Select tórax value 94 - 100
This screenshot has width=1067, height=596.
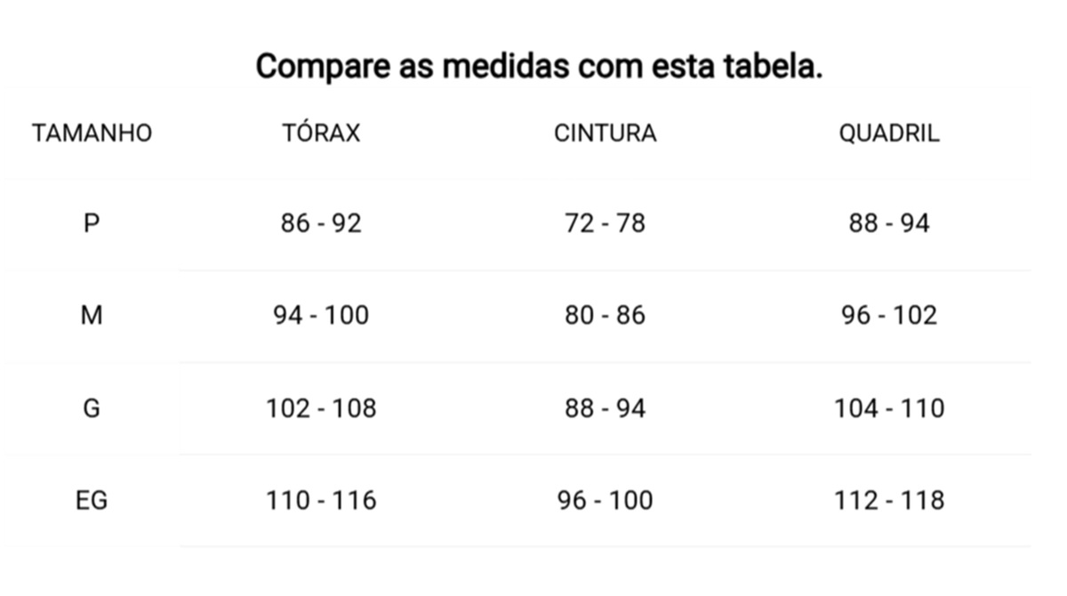321,316
